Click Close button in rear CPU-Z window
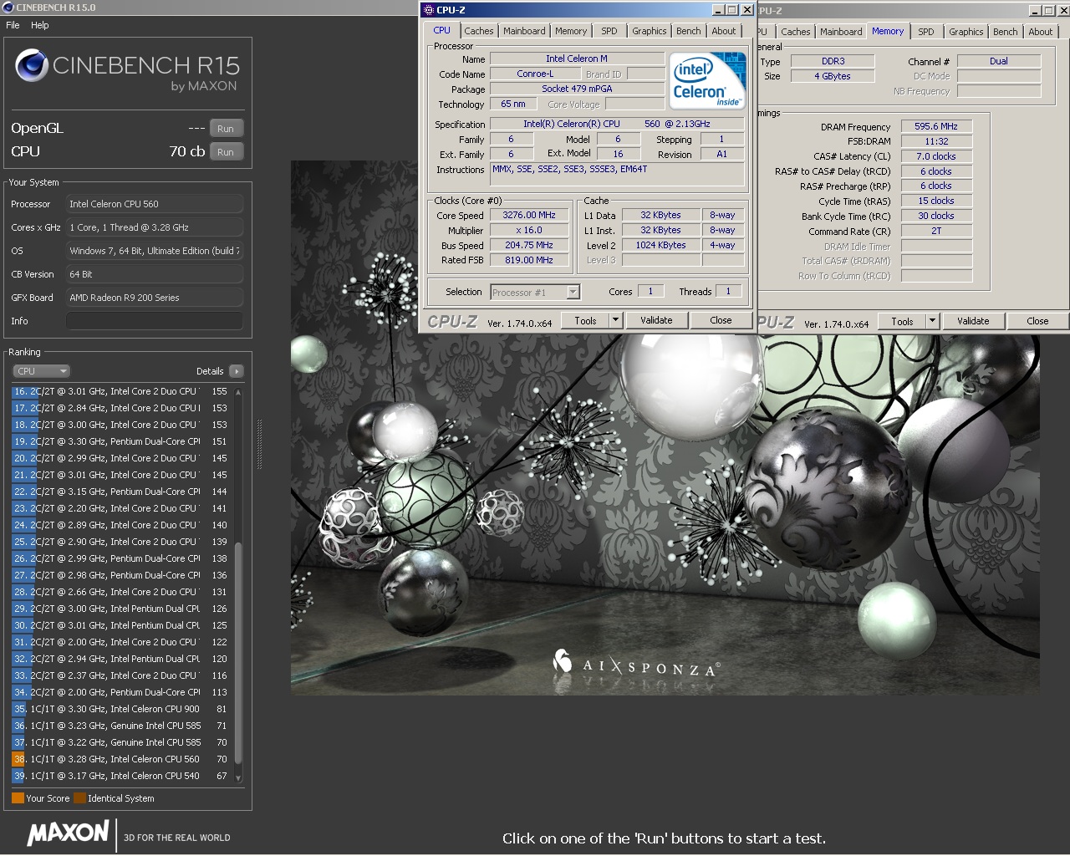1070x856 pixels. coord(1037,321)
